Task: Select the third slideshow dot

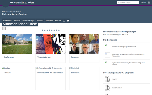Action: click(x=47, y=30)
